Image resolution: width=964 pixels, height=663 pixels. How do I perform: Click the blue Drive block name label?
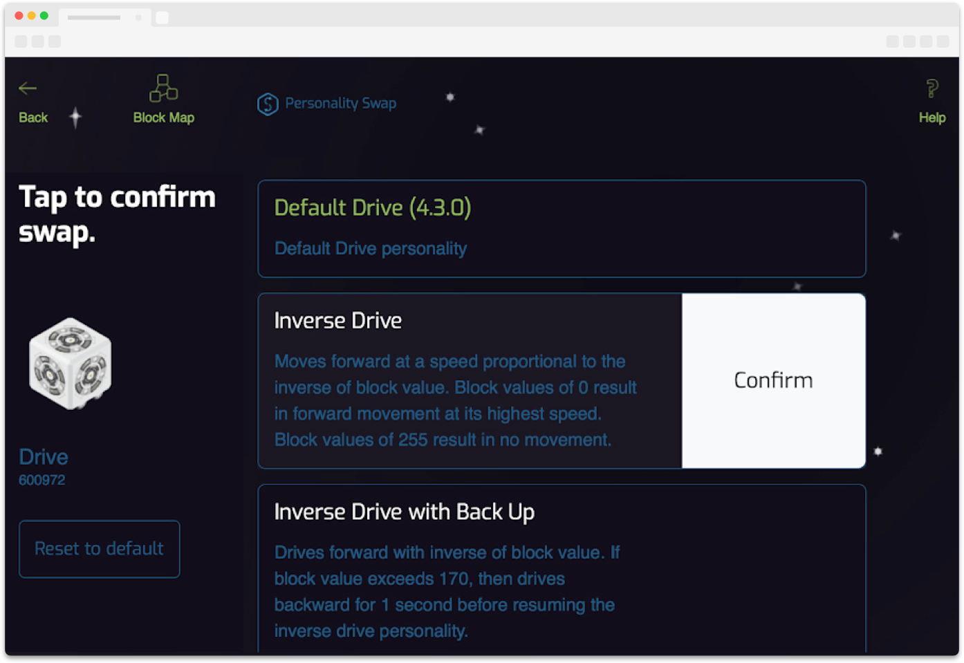44,457
